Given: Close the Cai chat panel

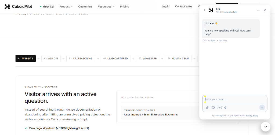Looking at the screenshot, I should [x=265, y=10].
